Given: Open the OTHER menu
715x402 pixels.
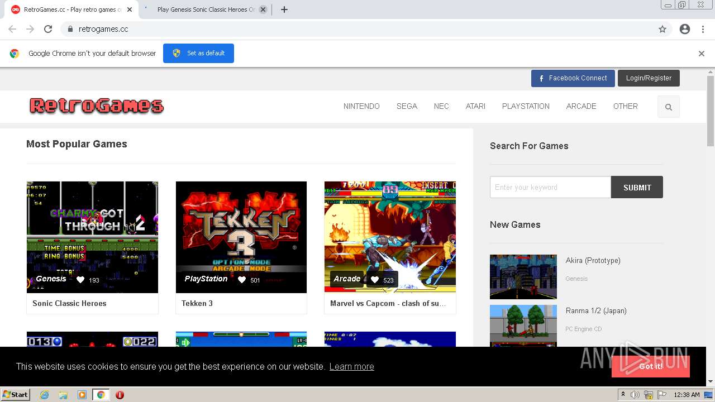Looking at the screenshot, I should click(625, 106).
